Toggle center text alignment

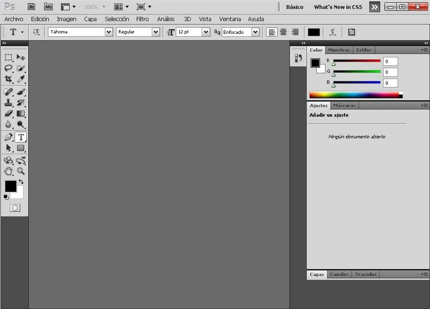click(283, 32)
